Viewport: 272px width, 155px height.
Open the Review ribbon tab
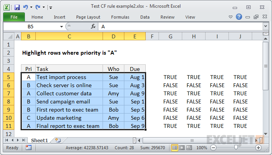pos(167,17)
